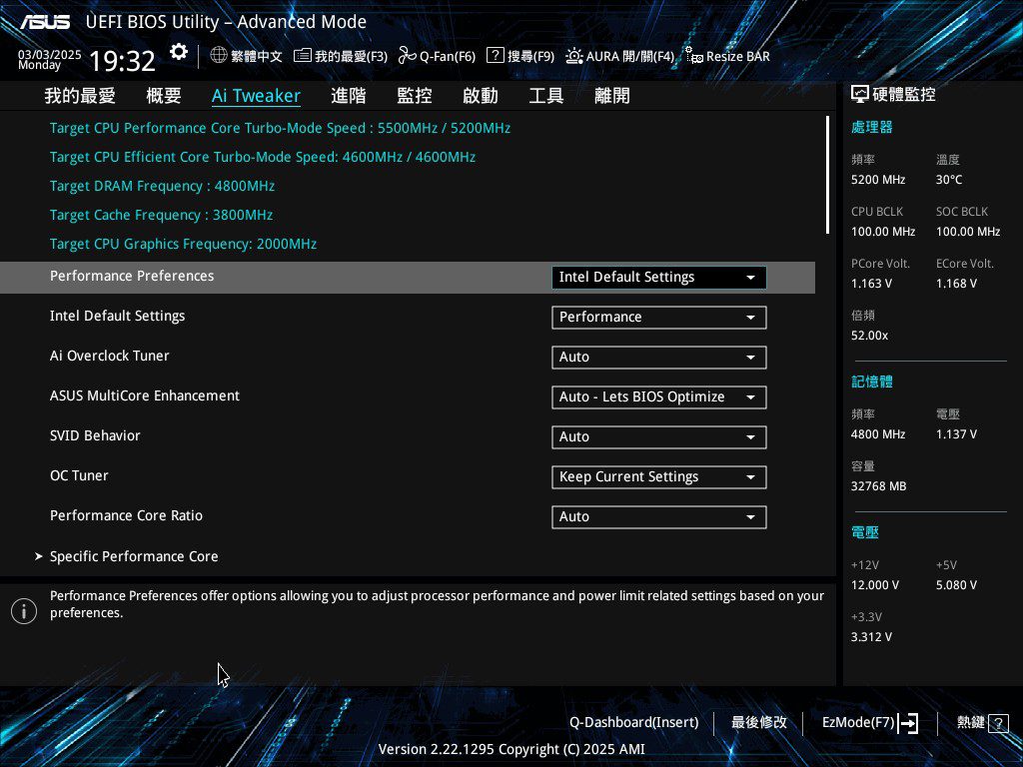Click the Performance Preferences row label
Screen dimensions: 1023x767
tap(132, 276)
